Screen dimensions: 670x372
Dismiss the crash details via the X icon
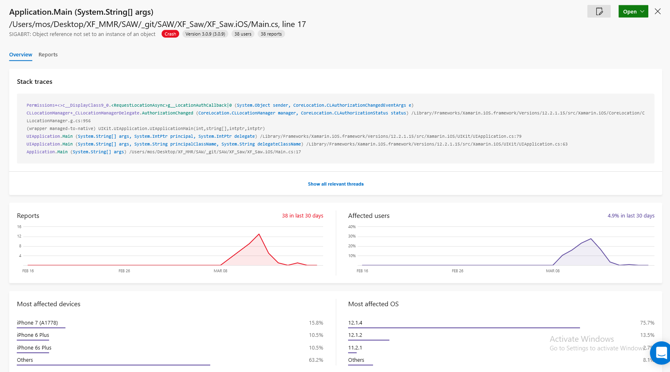tap(658, 11)
